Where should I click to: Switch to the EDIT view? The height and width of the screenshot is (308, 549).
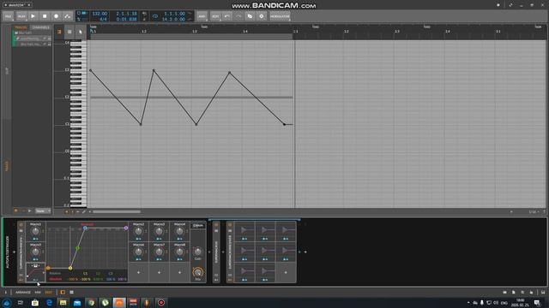pyautogui.click(x=49, y=293)
